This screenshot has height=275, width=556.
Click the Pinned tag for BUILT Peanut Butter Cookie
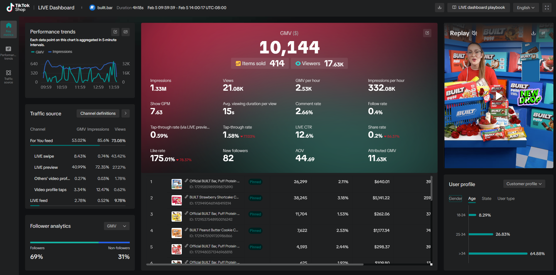pyautogui.click(x=256, y=231)
